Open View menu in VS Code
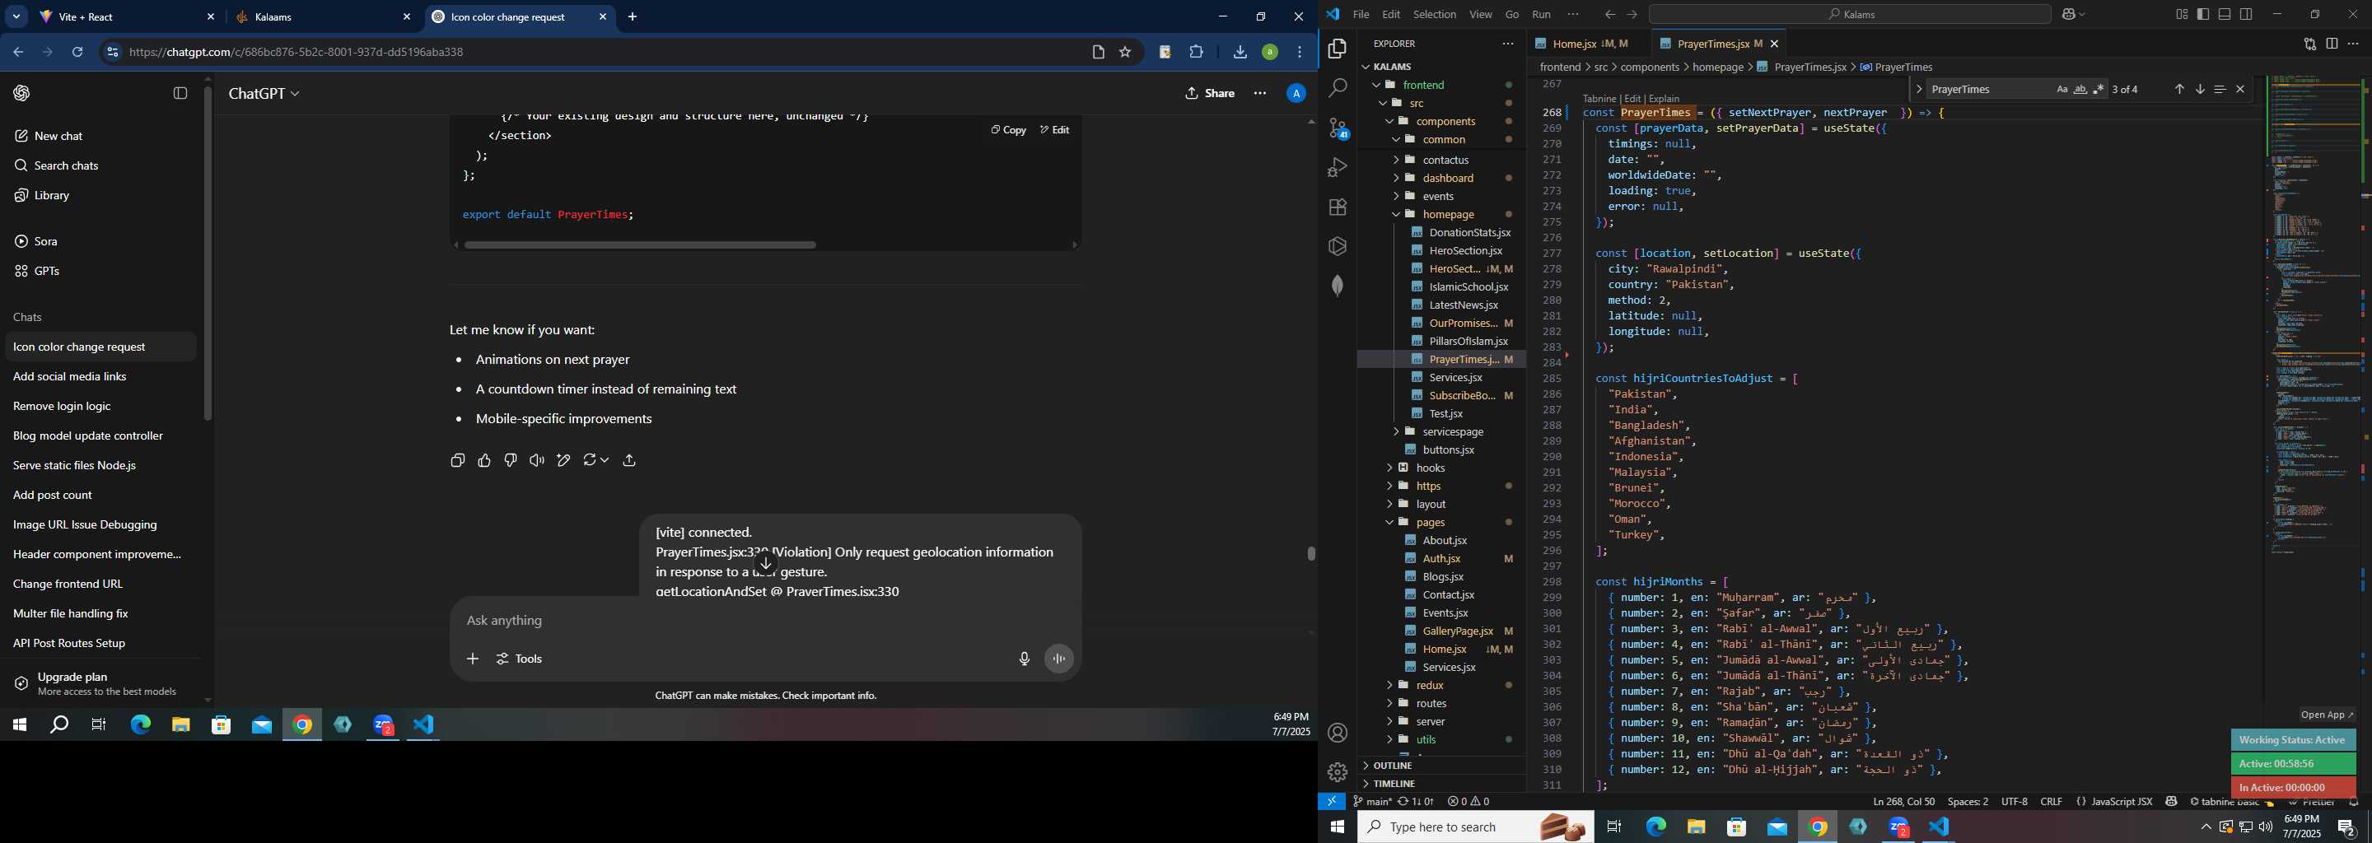Viewport: 2372px width, 843px height. (x=1481, y=15)
